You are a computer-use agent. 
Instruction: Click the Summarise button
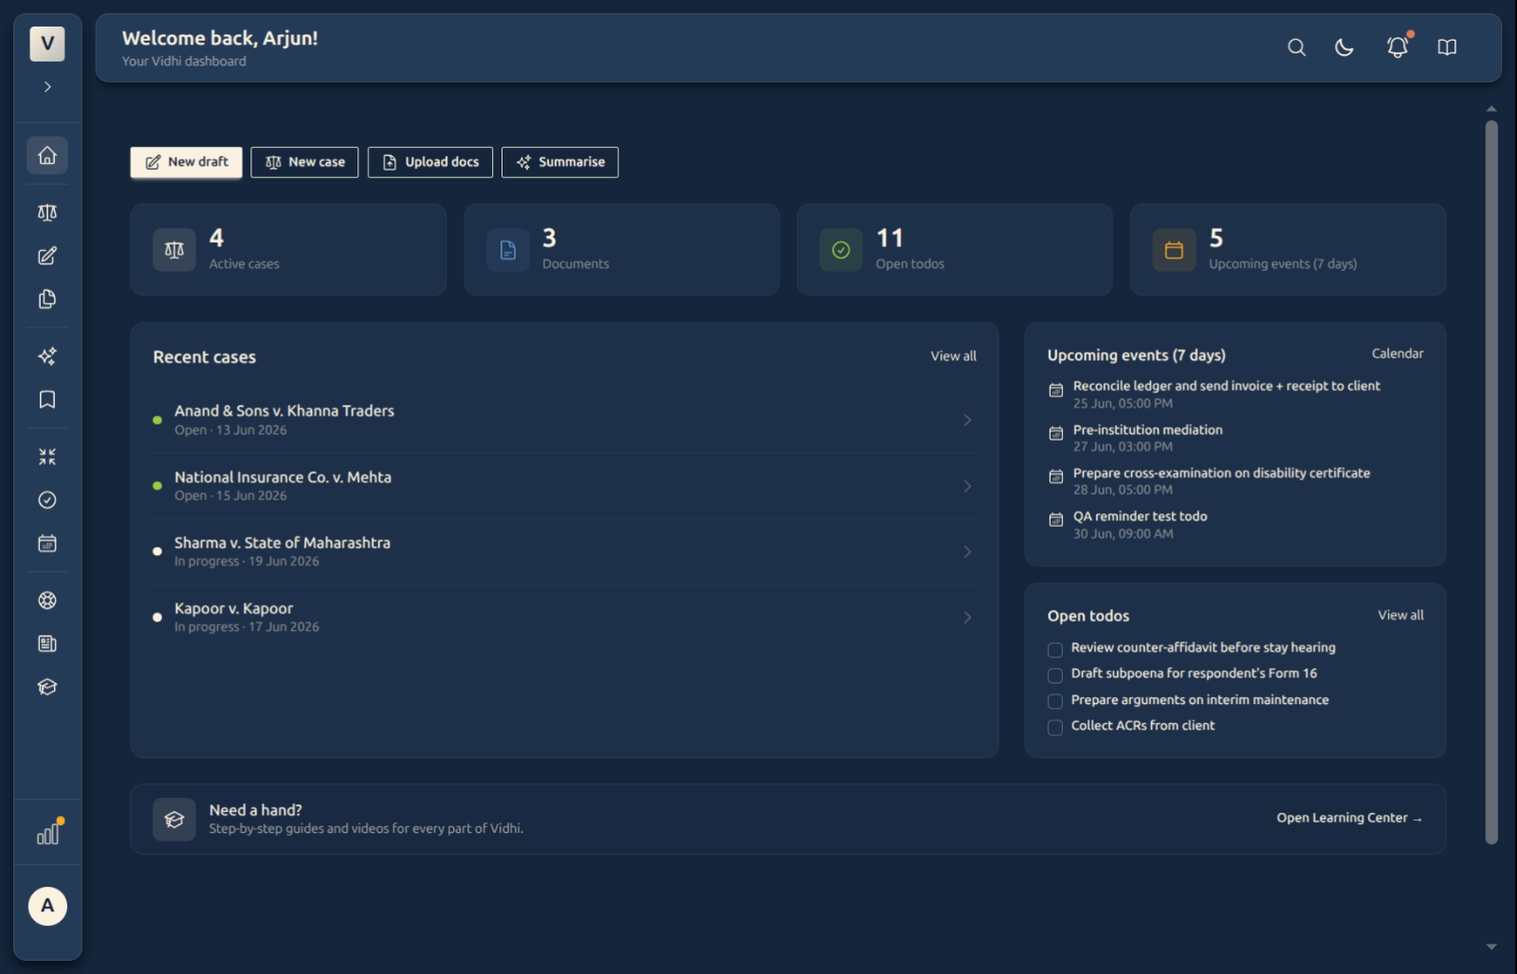pyautogui.click(x=560, y=162)
